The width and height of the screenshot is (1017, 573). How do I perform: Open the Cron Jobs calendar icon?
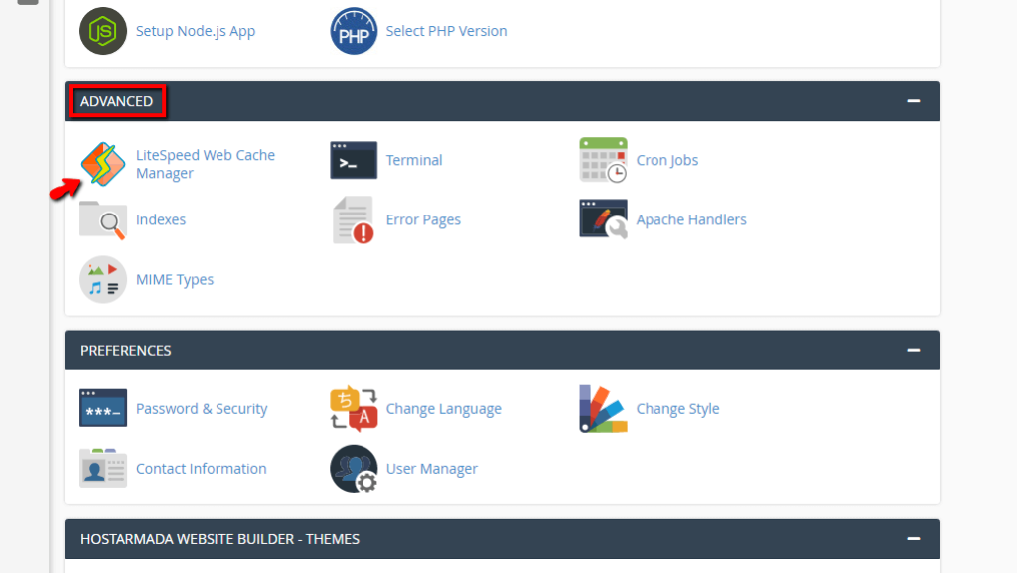tap(603, 160)
